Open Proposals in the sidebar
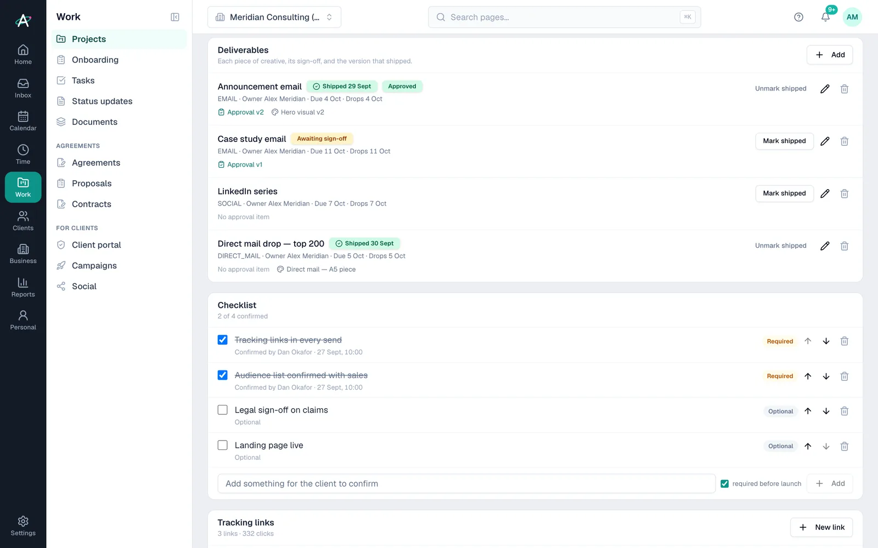 point(119,184)
